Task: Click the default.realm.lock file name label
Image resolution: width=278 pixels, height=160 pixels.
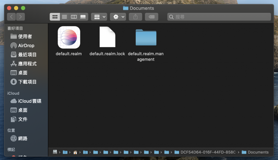Action: pos(107,54)
